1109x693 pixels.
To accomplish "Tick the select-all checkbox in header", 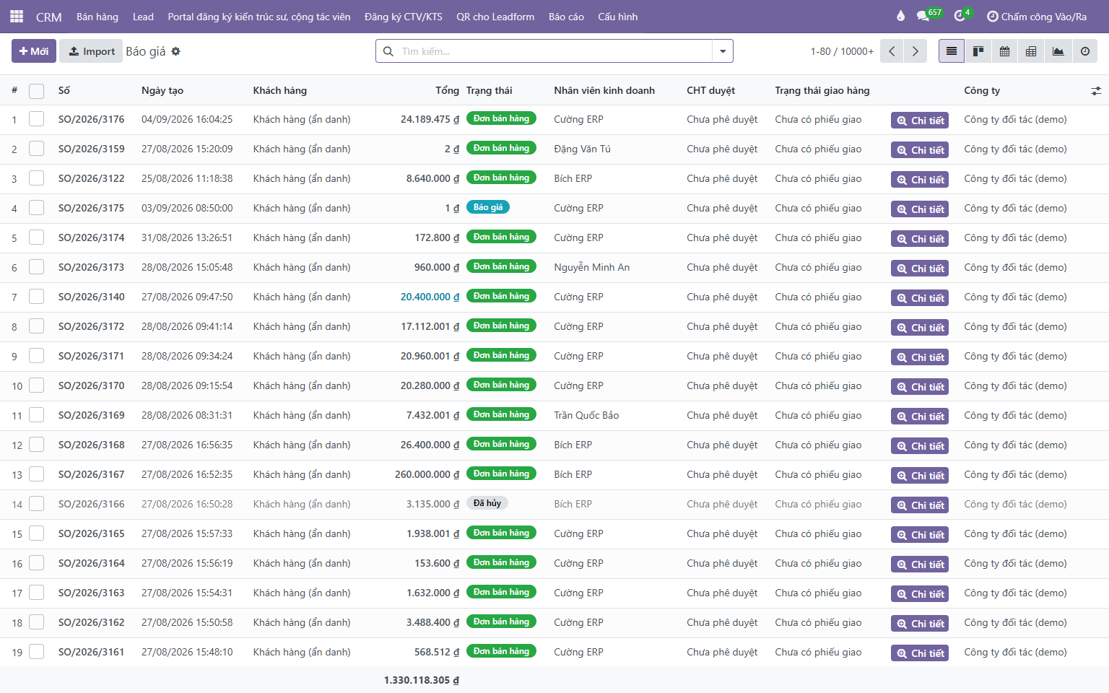I will [x=36, y=91].
